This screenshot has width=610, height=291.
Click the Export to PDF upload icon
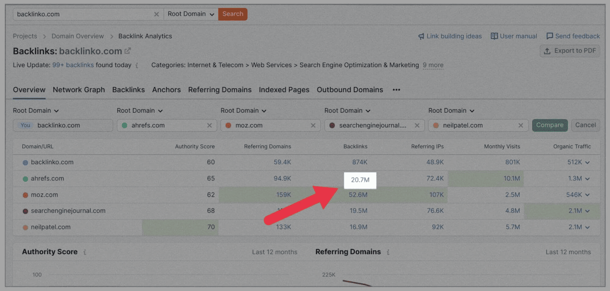pos(547,51)
